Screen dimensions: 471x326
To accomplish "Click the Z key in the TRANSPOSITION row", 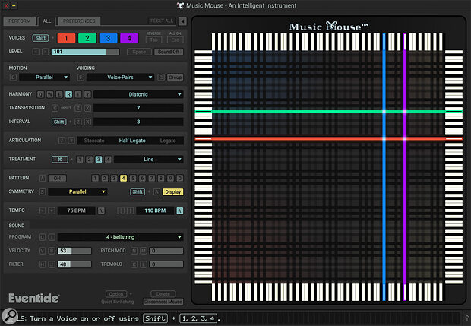I will [x=78, y=108].
